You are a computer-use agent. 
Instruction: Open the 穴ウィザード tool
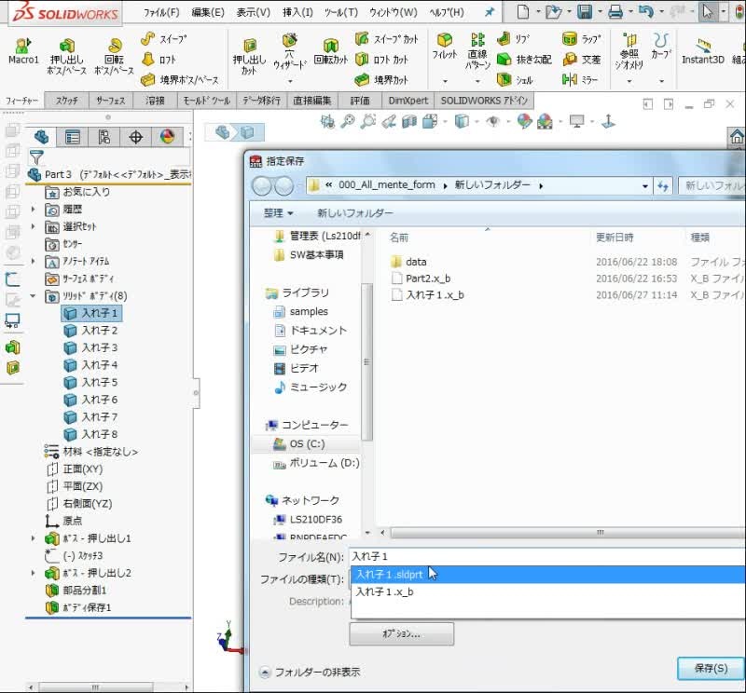coord(289,53)
